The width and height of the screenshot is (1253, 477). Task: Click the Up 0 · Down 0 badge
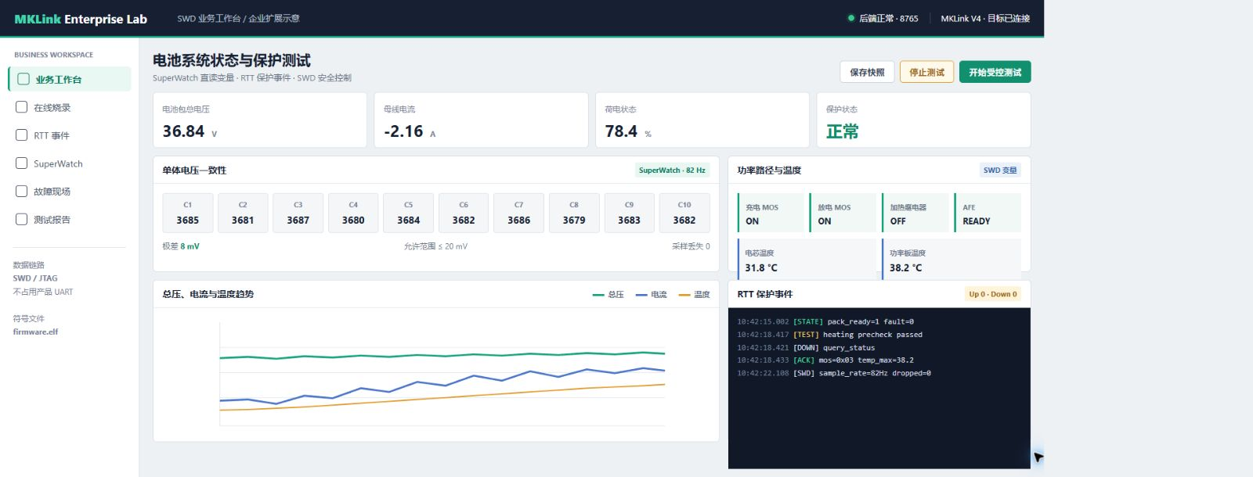[x=993, y=294]
